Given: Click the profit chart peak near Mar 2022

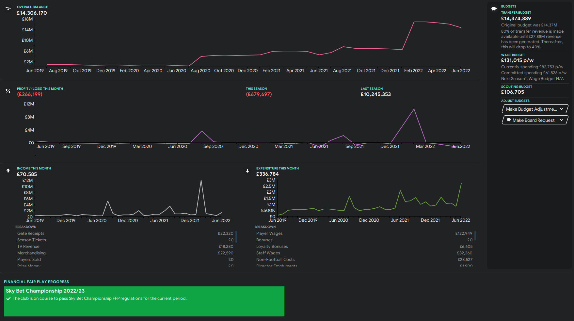Looking at the screenshot, I should [x=414, y=109].
